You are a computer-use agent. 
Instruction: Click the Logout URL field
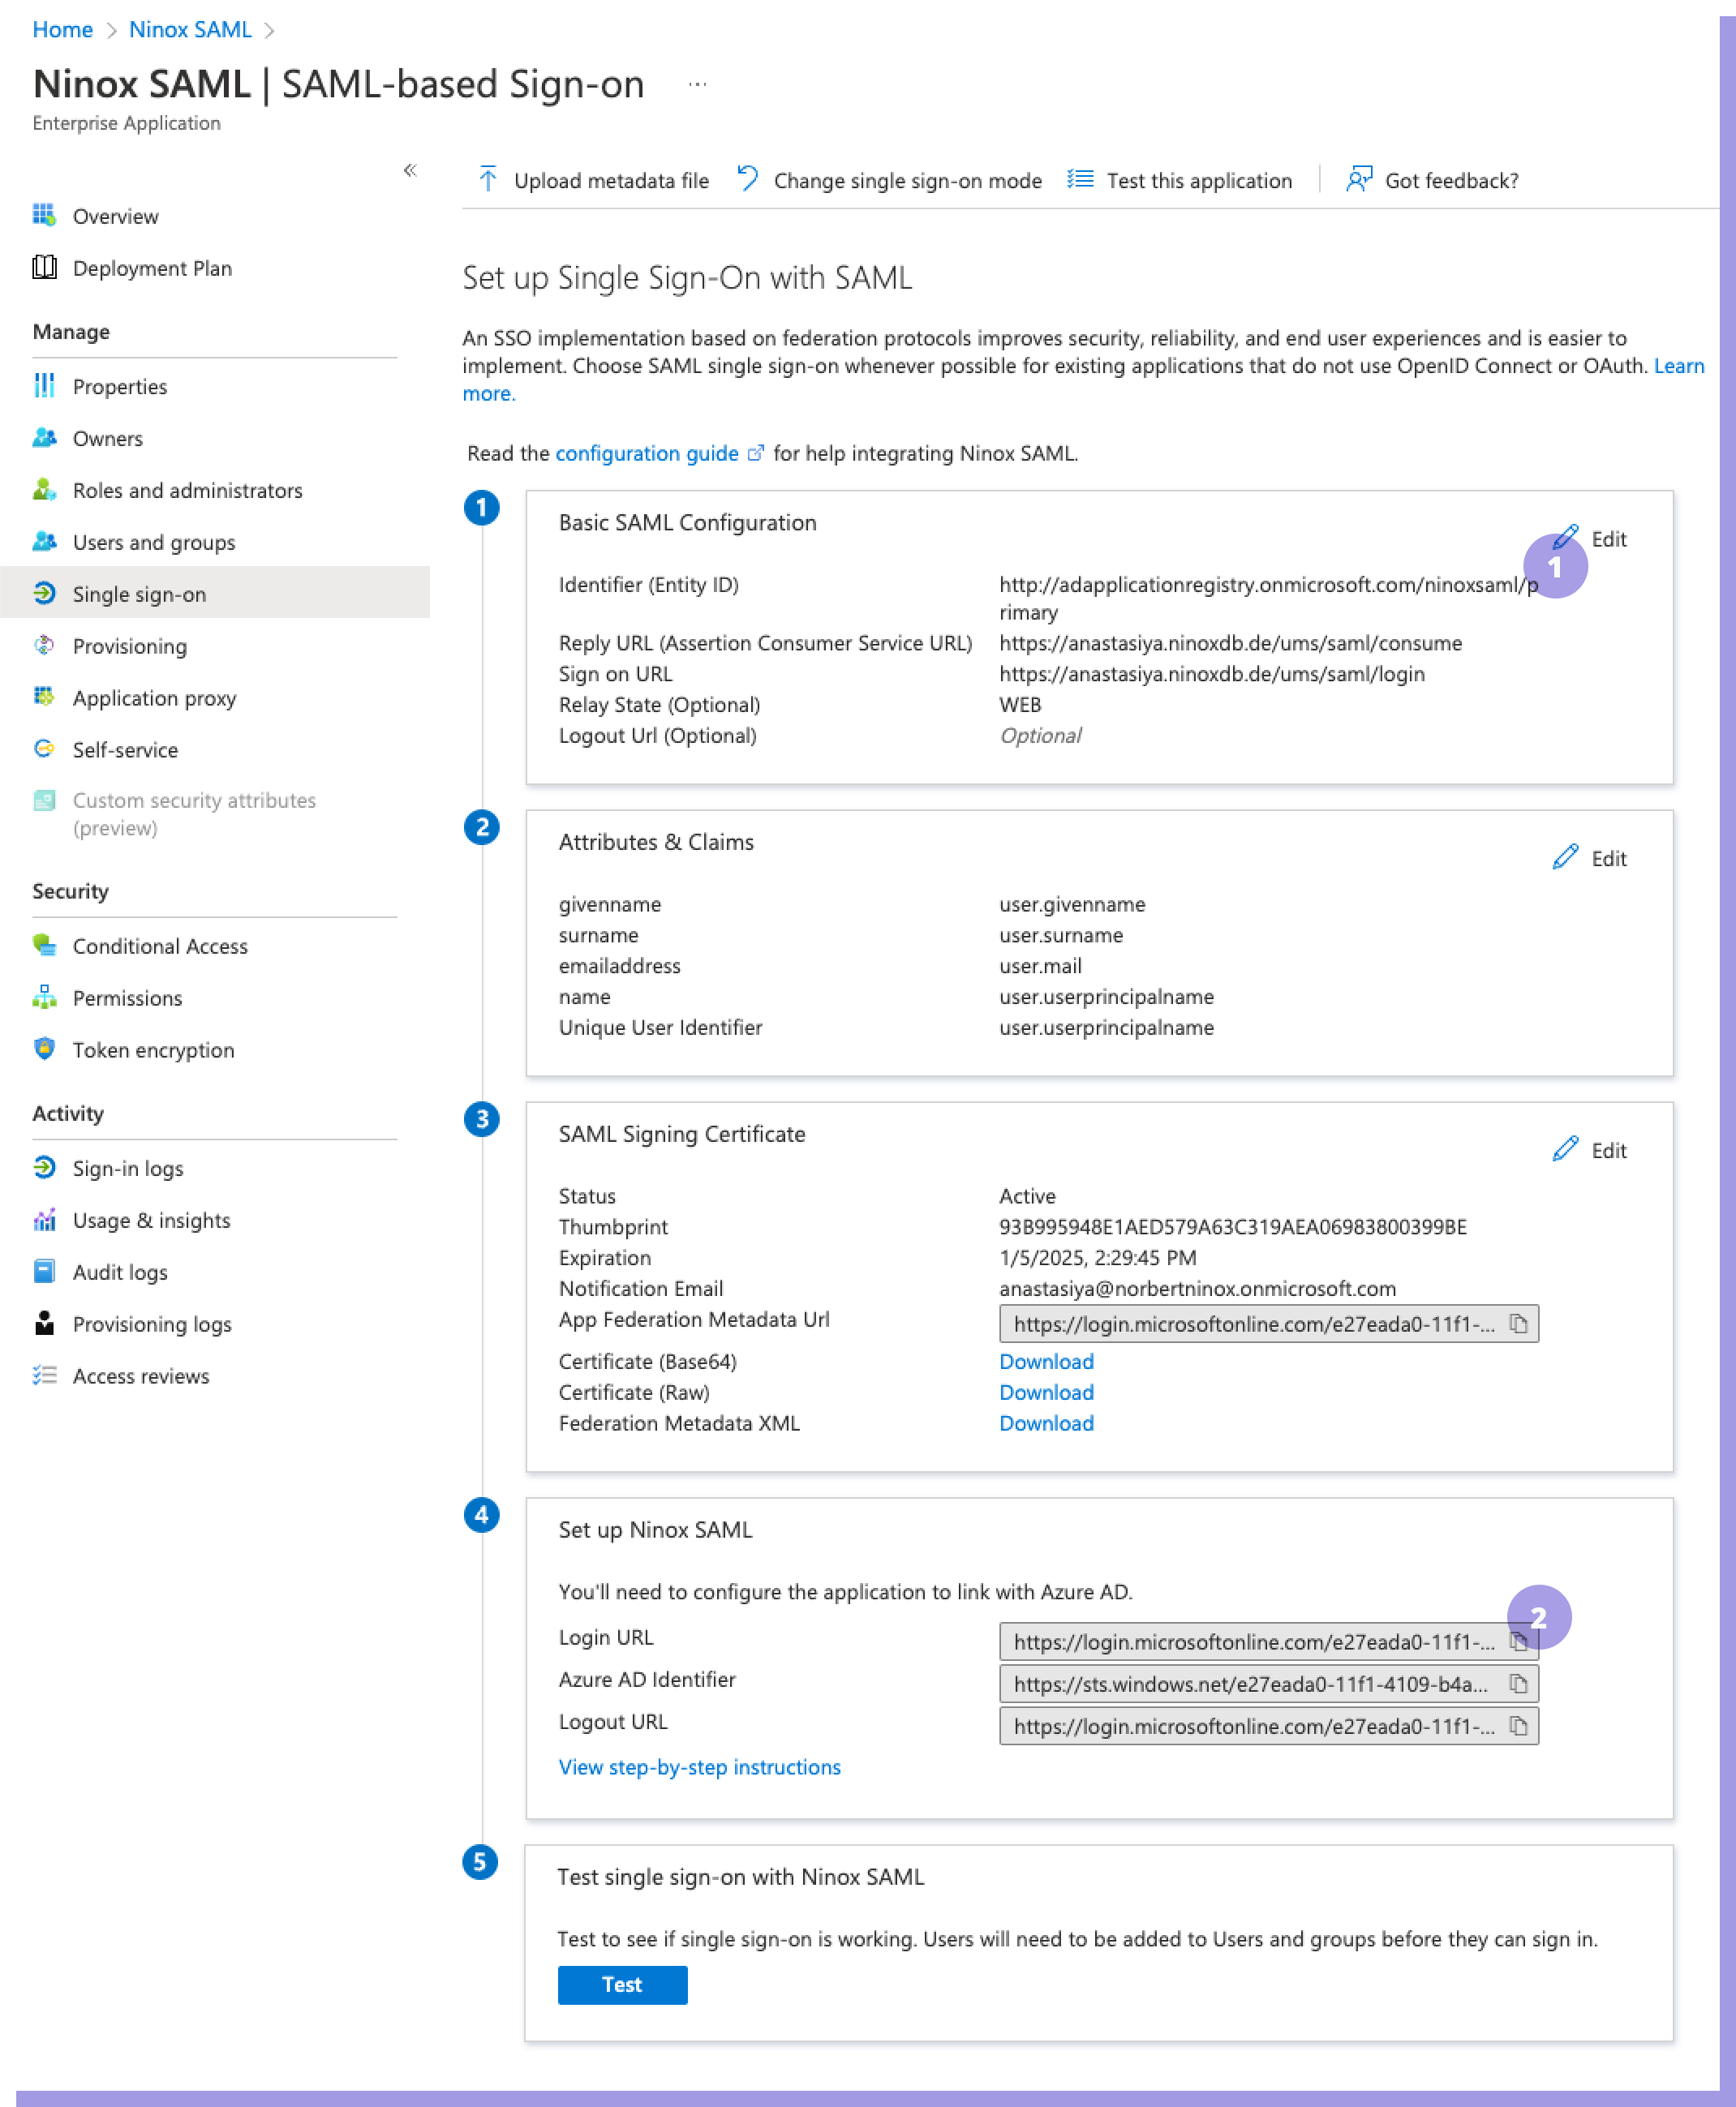coord(1268,1725)
